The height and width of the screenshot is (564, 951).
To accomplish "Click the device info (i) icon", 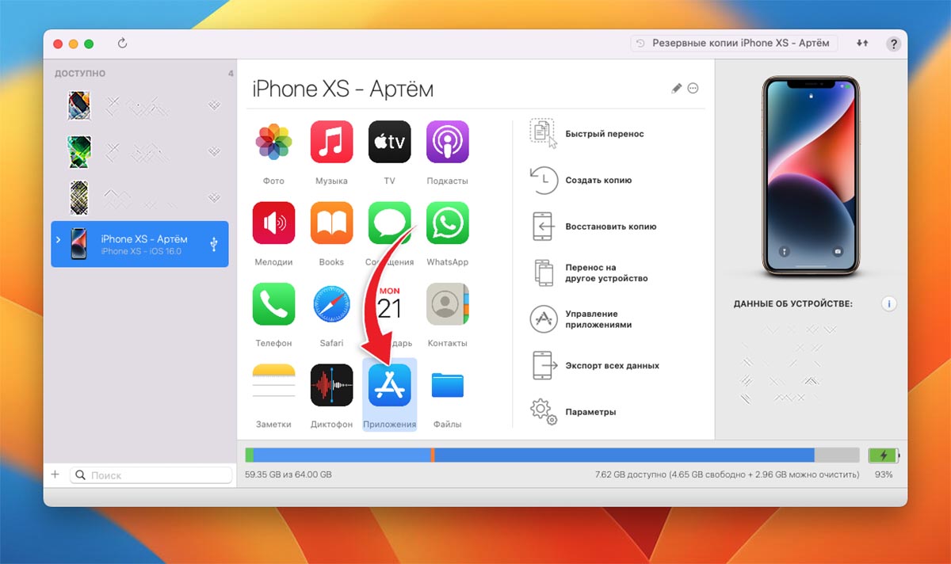I will coord(889,303).
